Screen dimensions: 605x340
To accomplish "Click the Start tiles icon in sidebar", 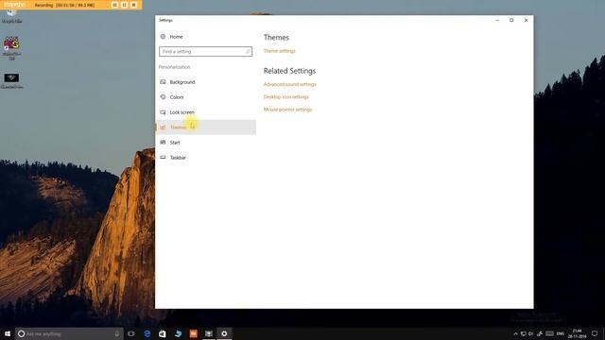I will [x=163, y=143].
